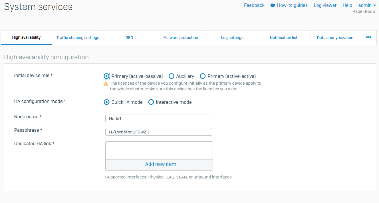Select QuickHA mode option
Image resolution: width=379 pixels, height=203 pixels.
tap(106, 102)
